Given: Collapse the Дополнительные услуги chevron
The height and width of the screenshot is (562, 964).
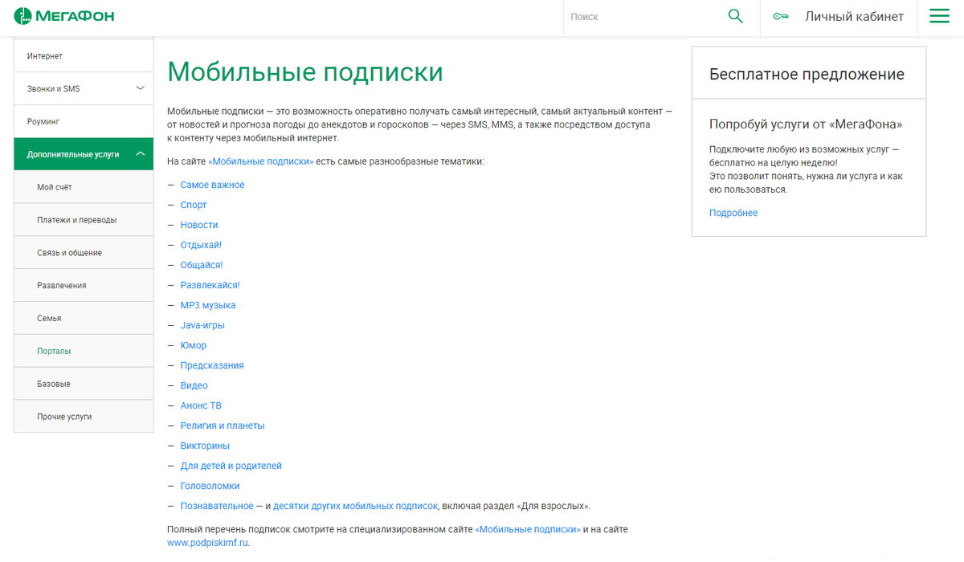Looking at the screenshot, I should coord(140,153).
